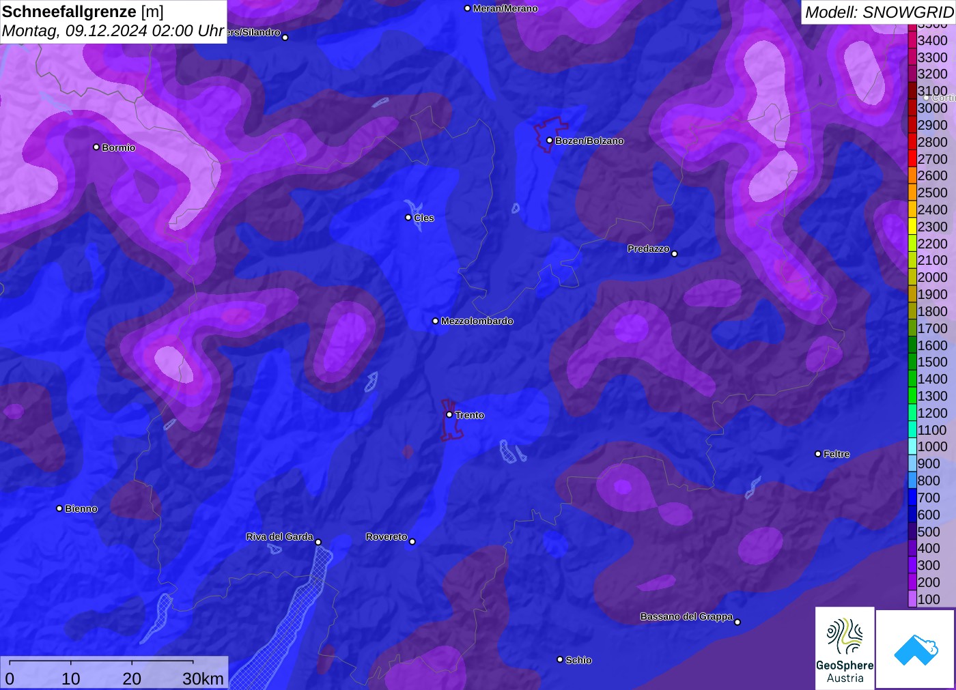The width and height of the screenshot is (956, 690).
Task: Click the GeoSphere Austria logo
Action: coord(845,648)
